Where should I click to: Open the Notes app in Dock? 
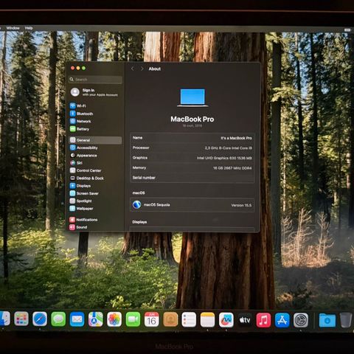[207, 319]
